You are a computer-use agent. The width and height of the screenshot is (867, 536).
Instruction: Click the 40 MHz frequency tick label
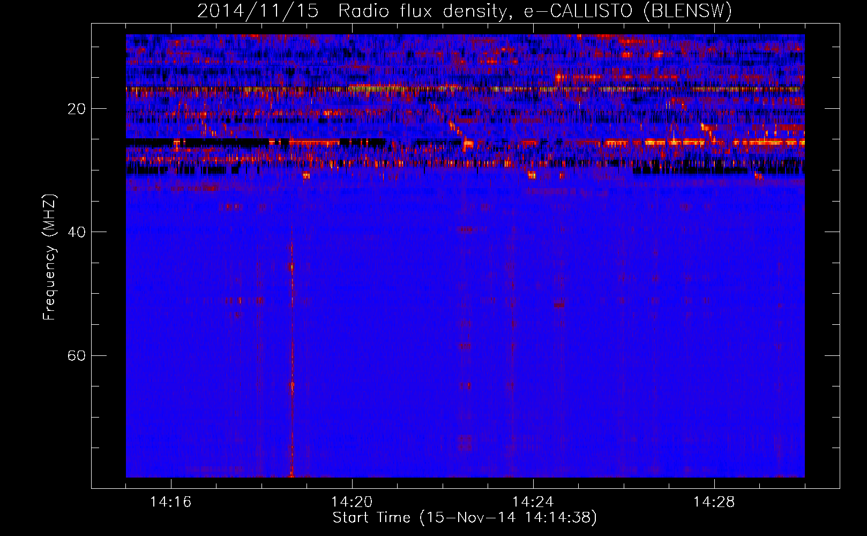point(77,232)
